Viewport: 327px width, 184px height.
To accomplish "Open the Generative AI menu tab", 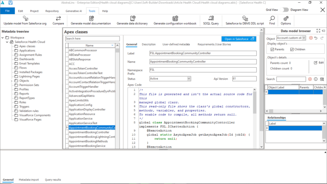I will [x=74, y=11].
